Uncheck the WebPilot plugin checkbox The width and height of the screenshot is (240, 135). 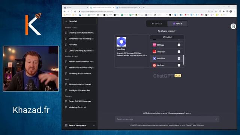179,58
